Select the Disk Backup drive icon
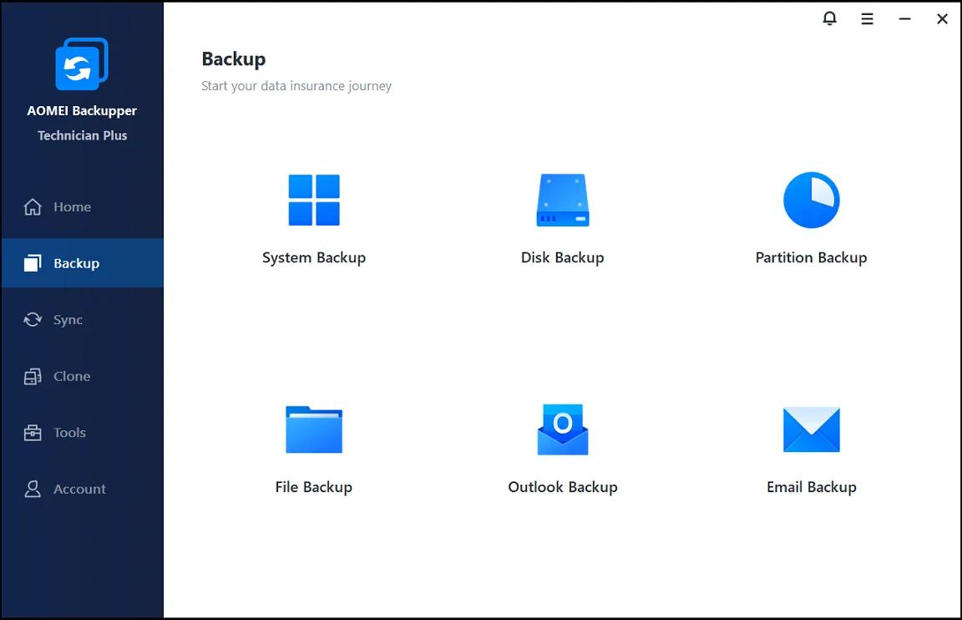The height and width of the screenshot is (620, 962). 562,201
